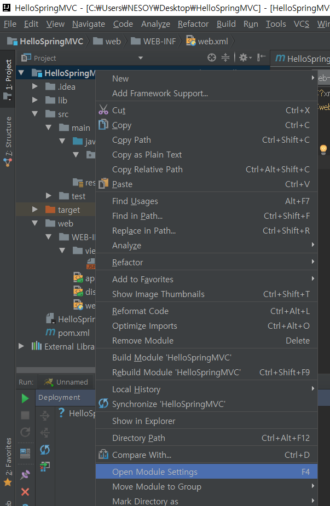
Task: Open the File menu
Action: click(10, 24)
